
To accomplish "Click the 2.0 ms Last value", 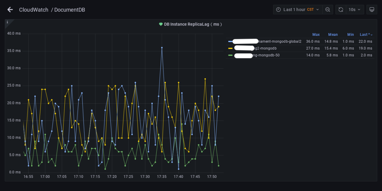I will pyautogui.click(x=366, y=55).
